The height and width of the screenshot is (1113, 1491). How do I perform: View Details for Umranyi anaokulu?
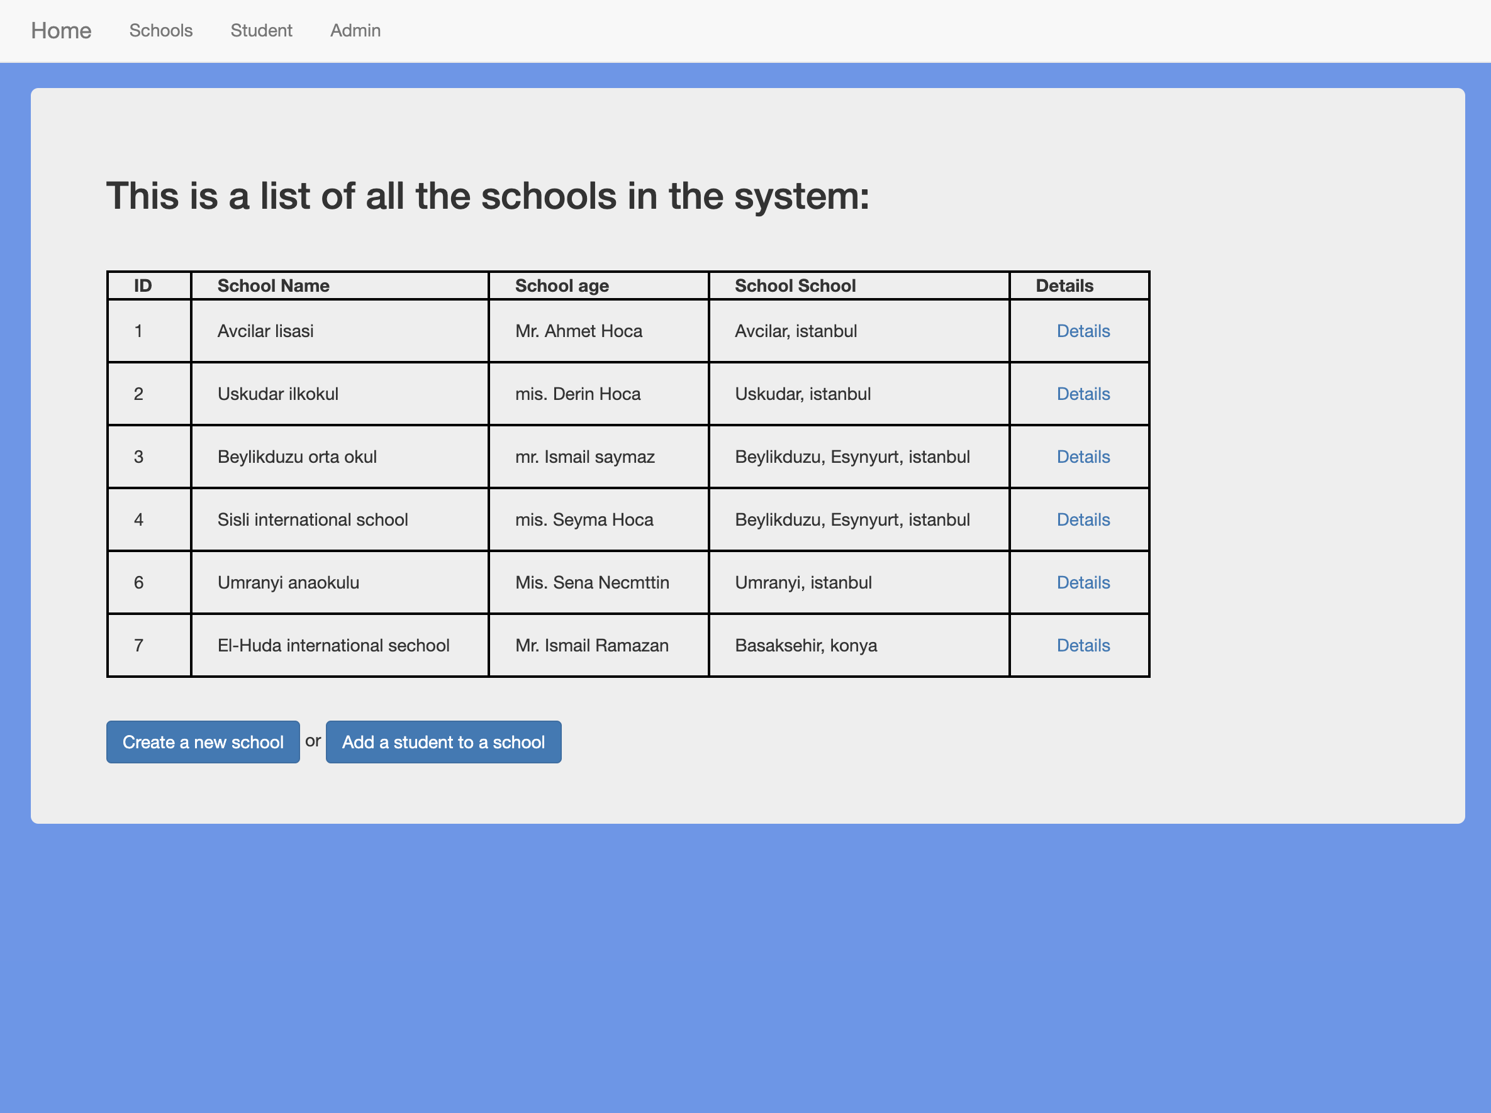coord(1083,582)
